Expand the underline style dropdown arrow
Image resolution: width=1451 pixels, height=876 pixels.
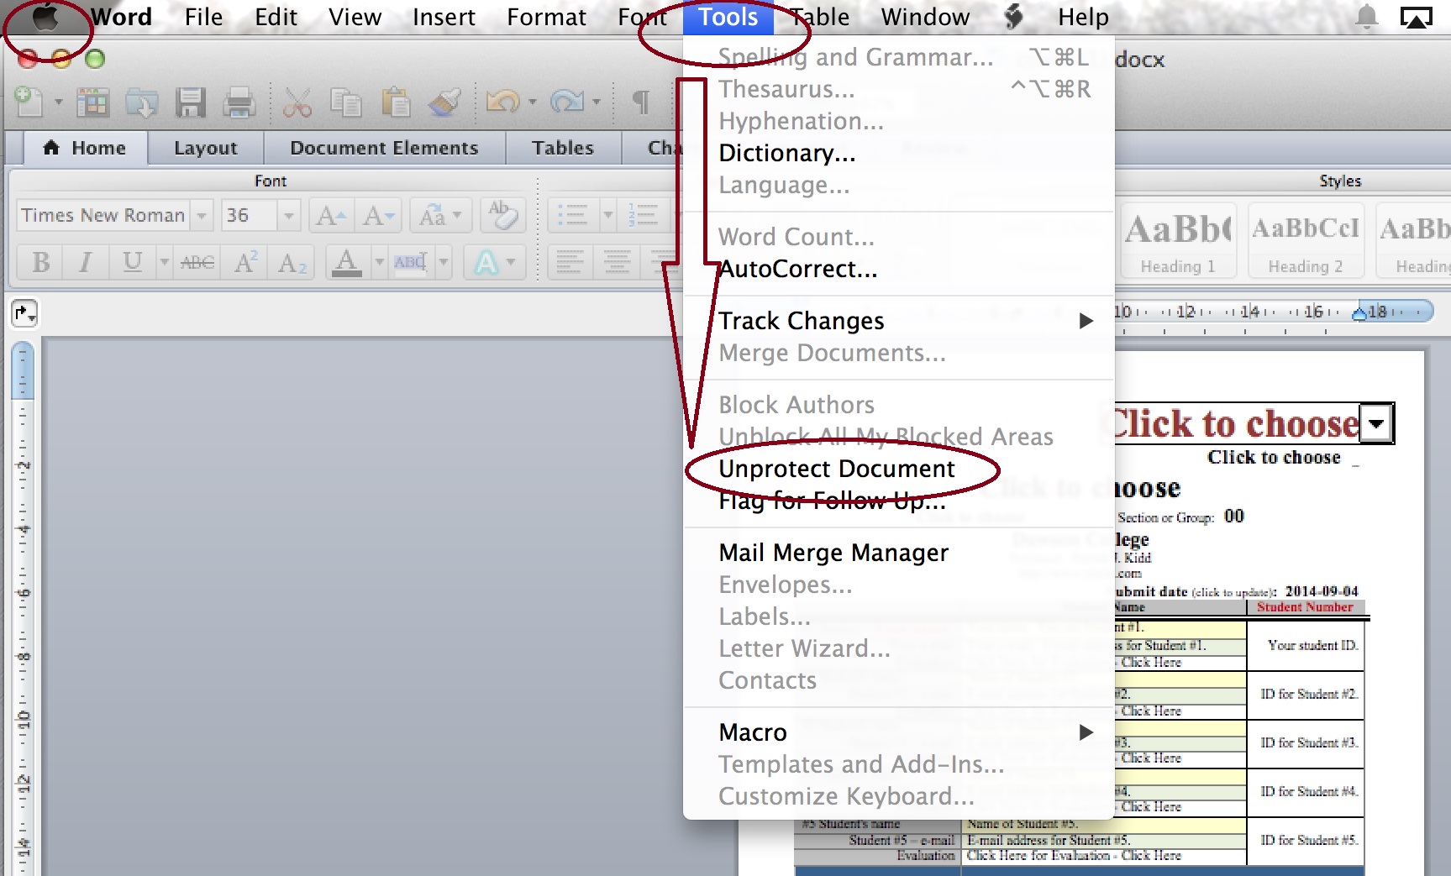pyautogui.click(x=165, y=263)
